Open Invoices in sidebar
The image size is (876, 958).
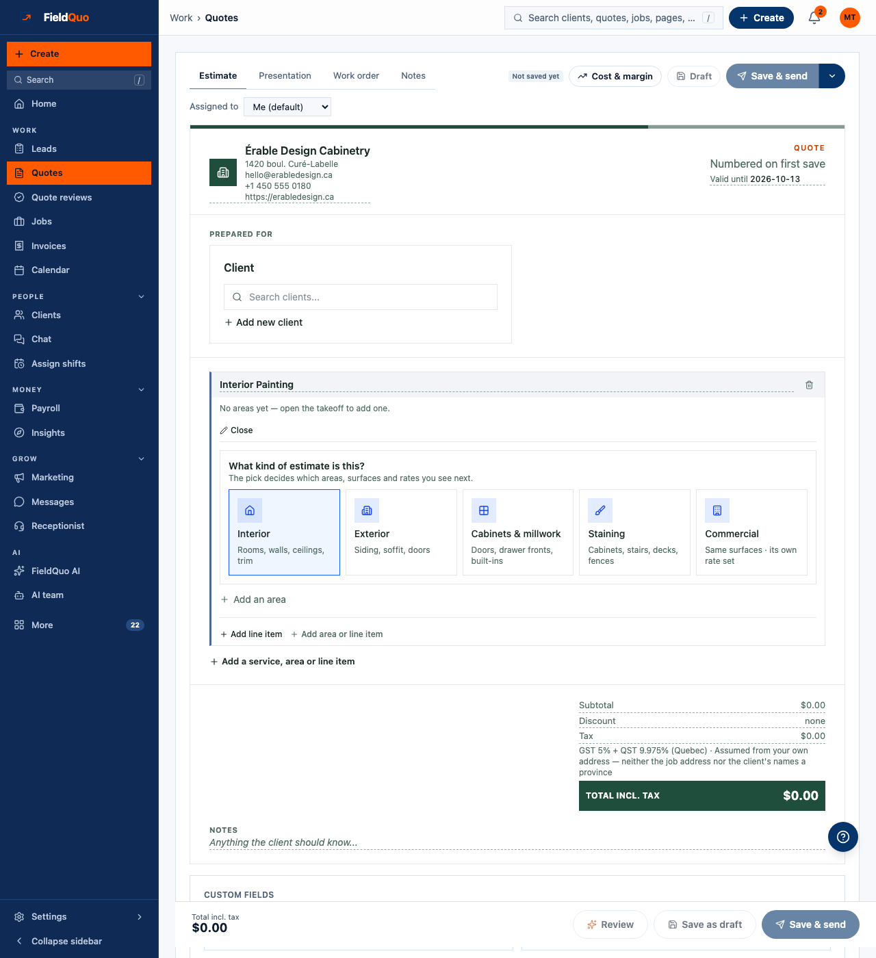pyautogui.click(x=79, y=246)
